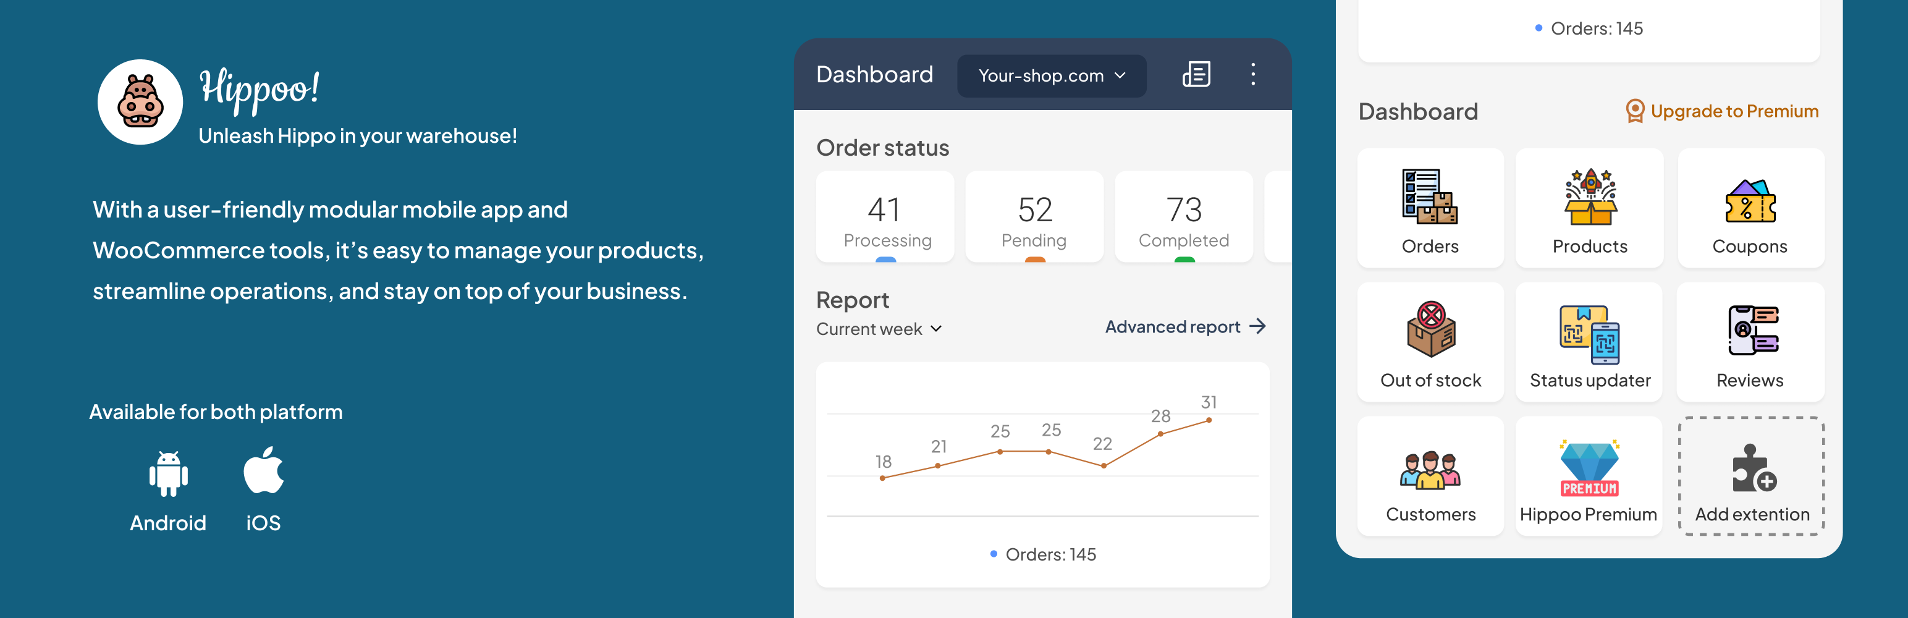Click the 31 data point on chart
The image size is (1908, 618).
(1209, 420)
